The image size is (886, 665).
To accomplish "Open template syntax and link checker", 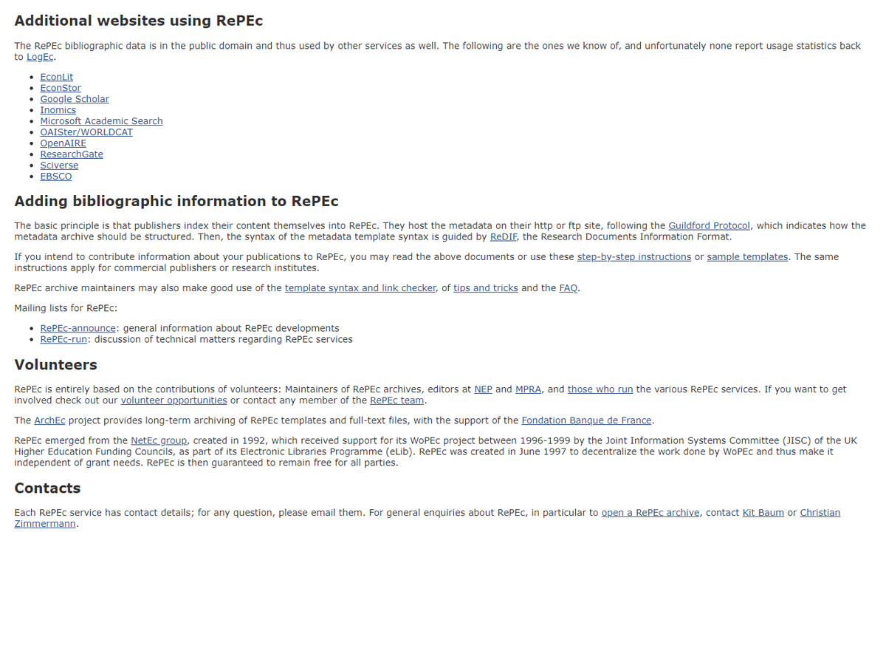I will [360, 288].
